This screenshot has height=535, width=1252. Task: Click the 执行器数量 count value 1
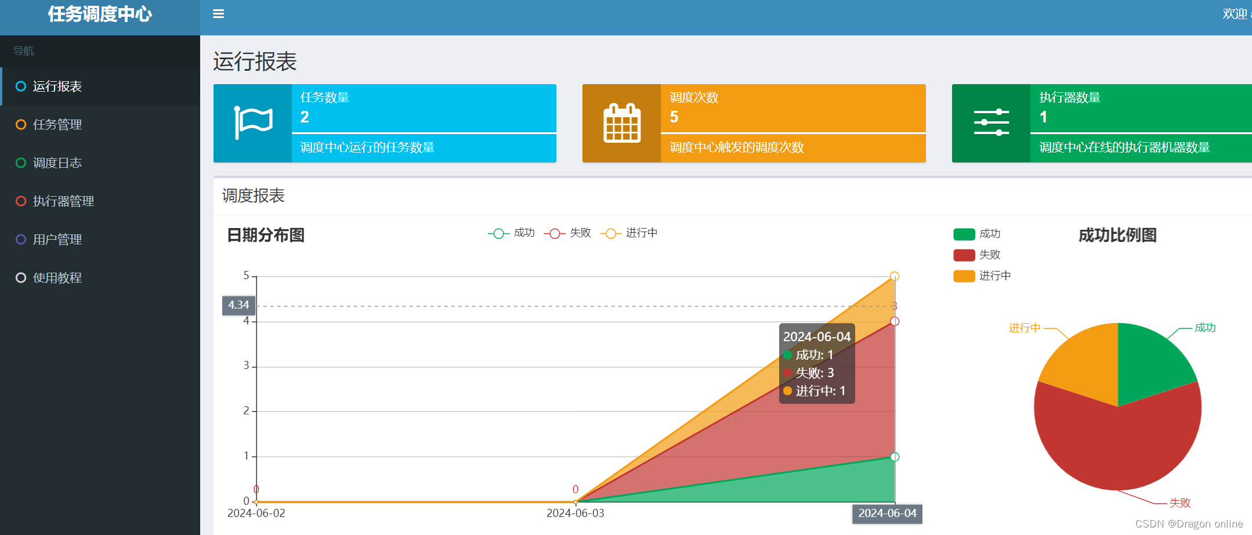point(1043,117)
